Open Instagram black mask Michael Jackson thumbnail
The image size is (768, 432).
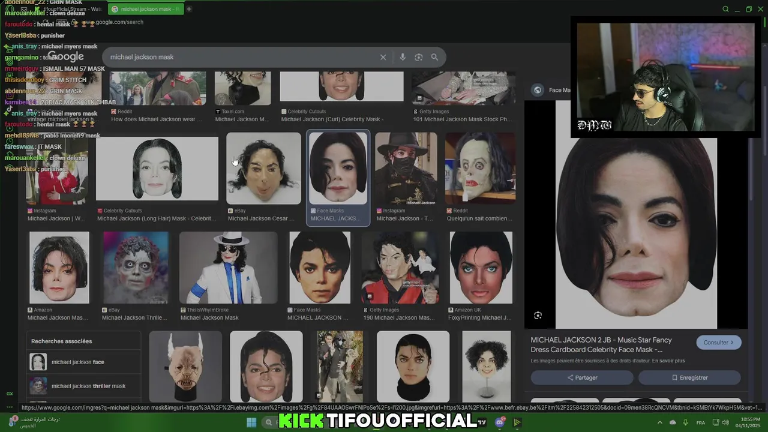pos(406,169)
